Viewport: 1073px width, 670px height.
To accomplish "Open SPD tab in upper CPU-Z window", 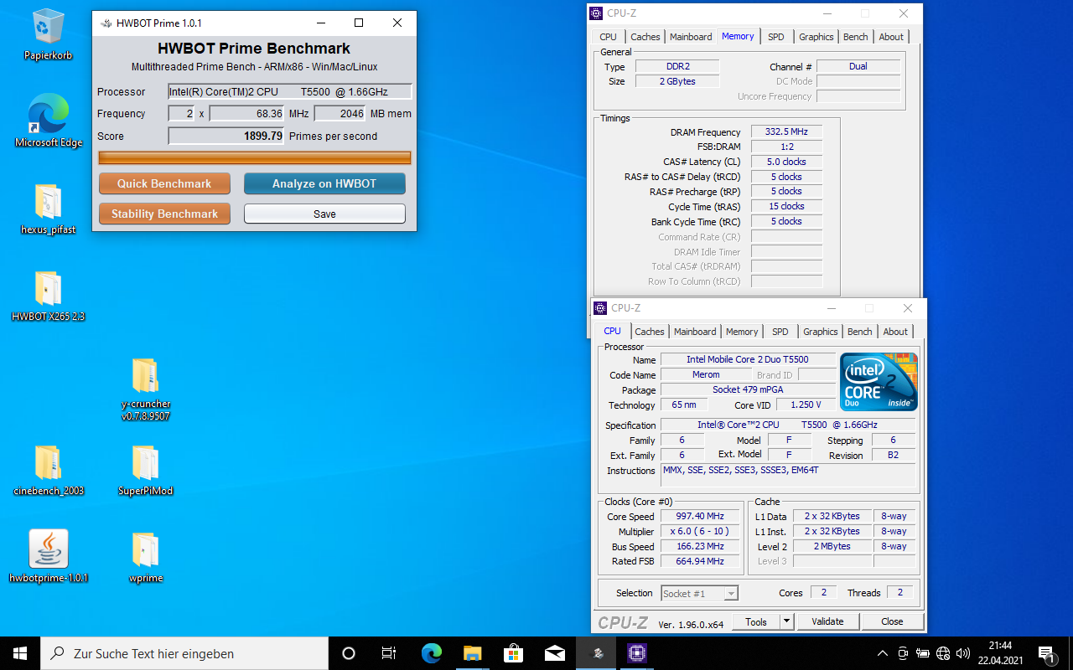I will pos(776,37).
